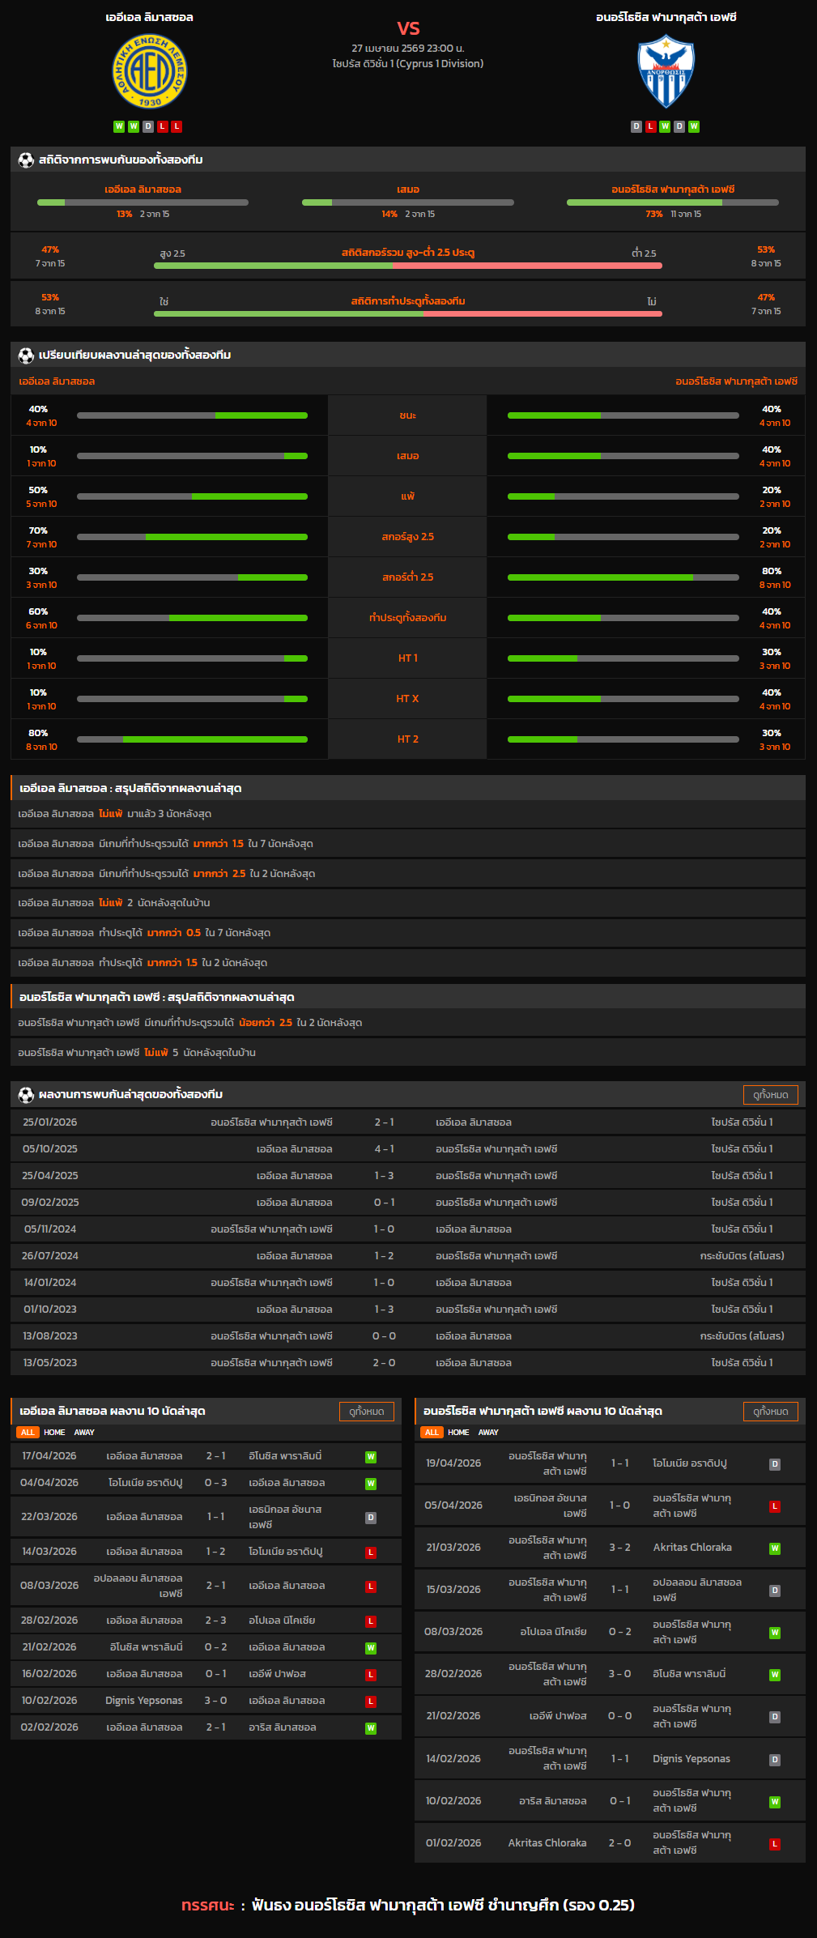Click the 25/01/2026 head-to-head match row
817x1938 pixels.
click(x=408, y=1122)
